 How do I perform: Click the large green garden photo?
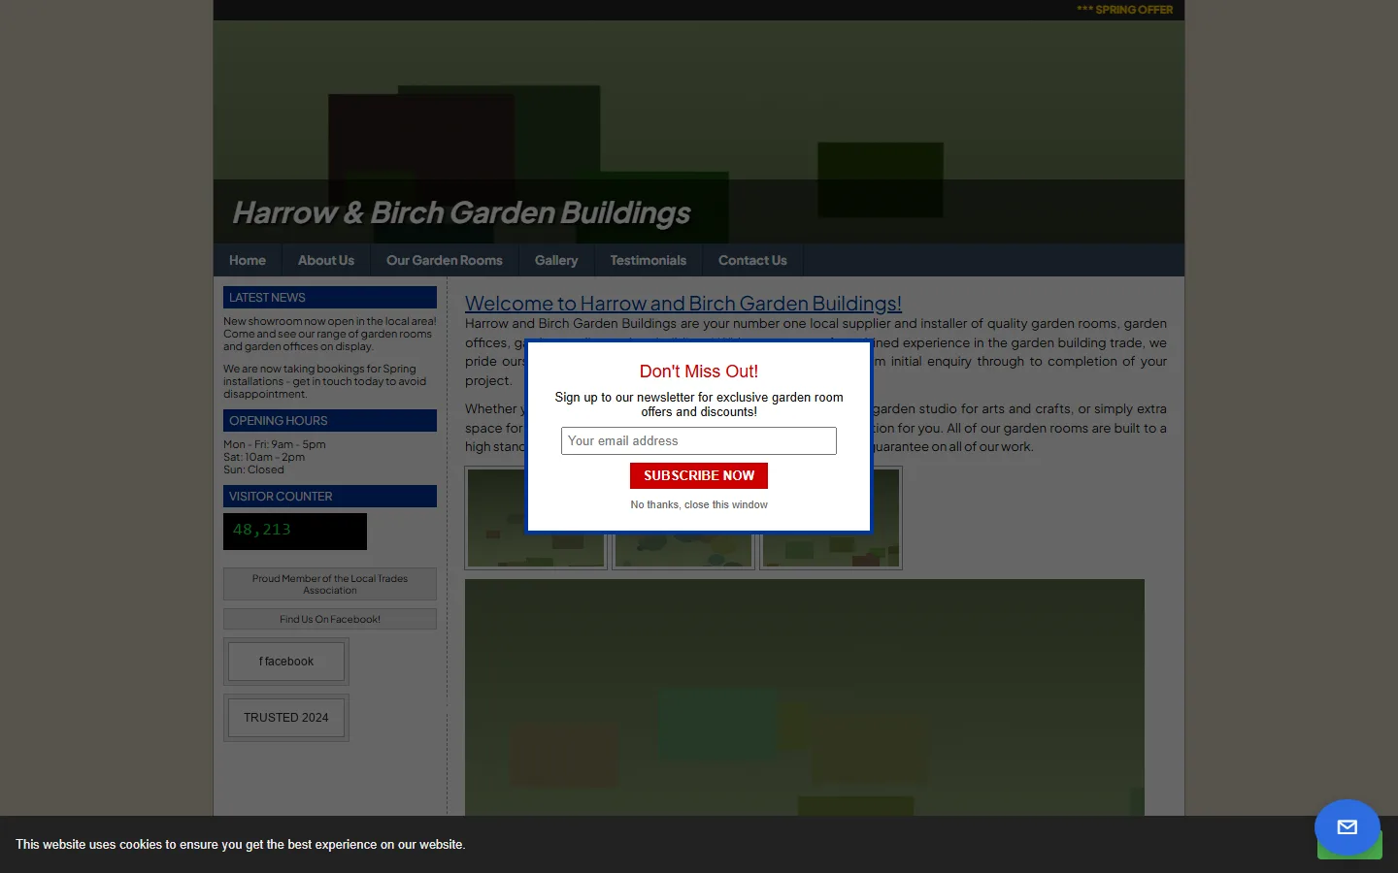click(805, 697)
